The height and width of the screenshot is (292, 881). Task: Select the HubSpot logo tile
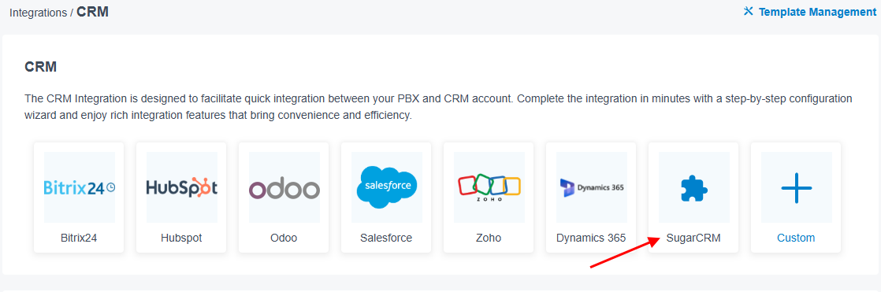(x=181, y=187)
